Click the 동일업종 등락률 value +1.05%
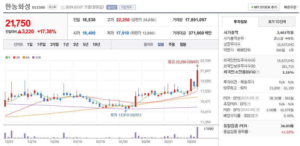The width and height of the screenshot is (300, 146). point(287,132)
